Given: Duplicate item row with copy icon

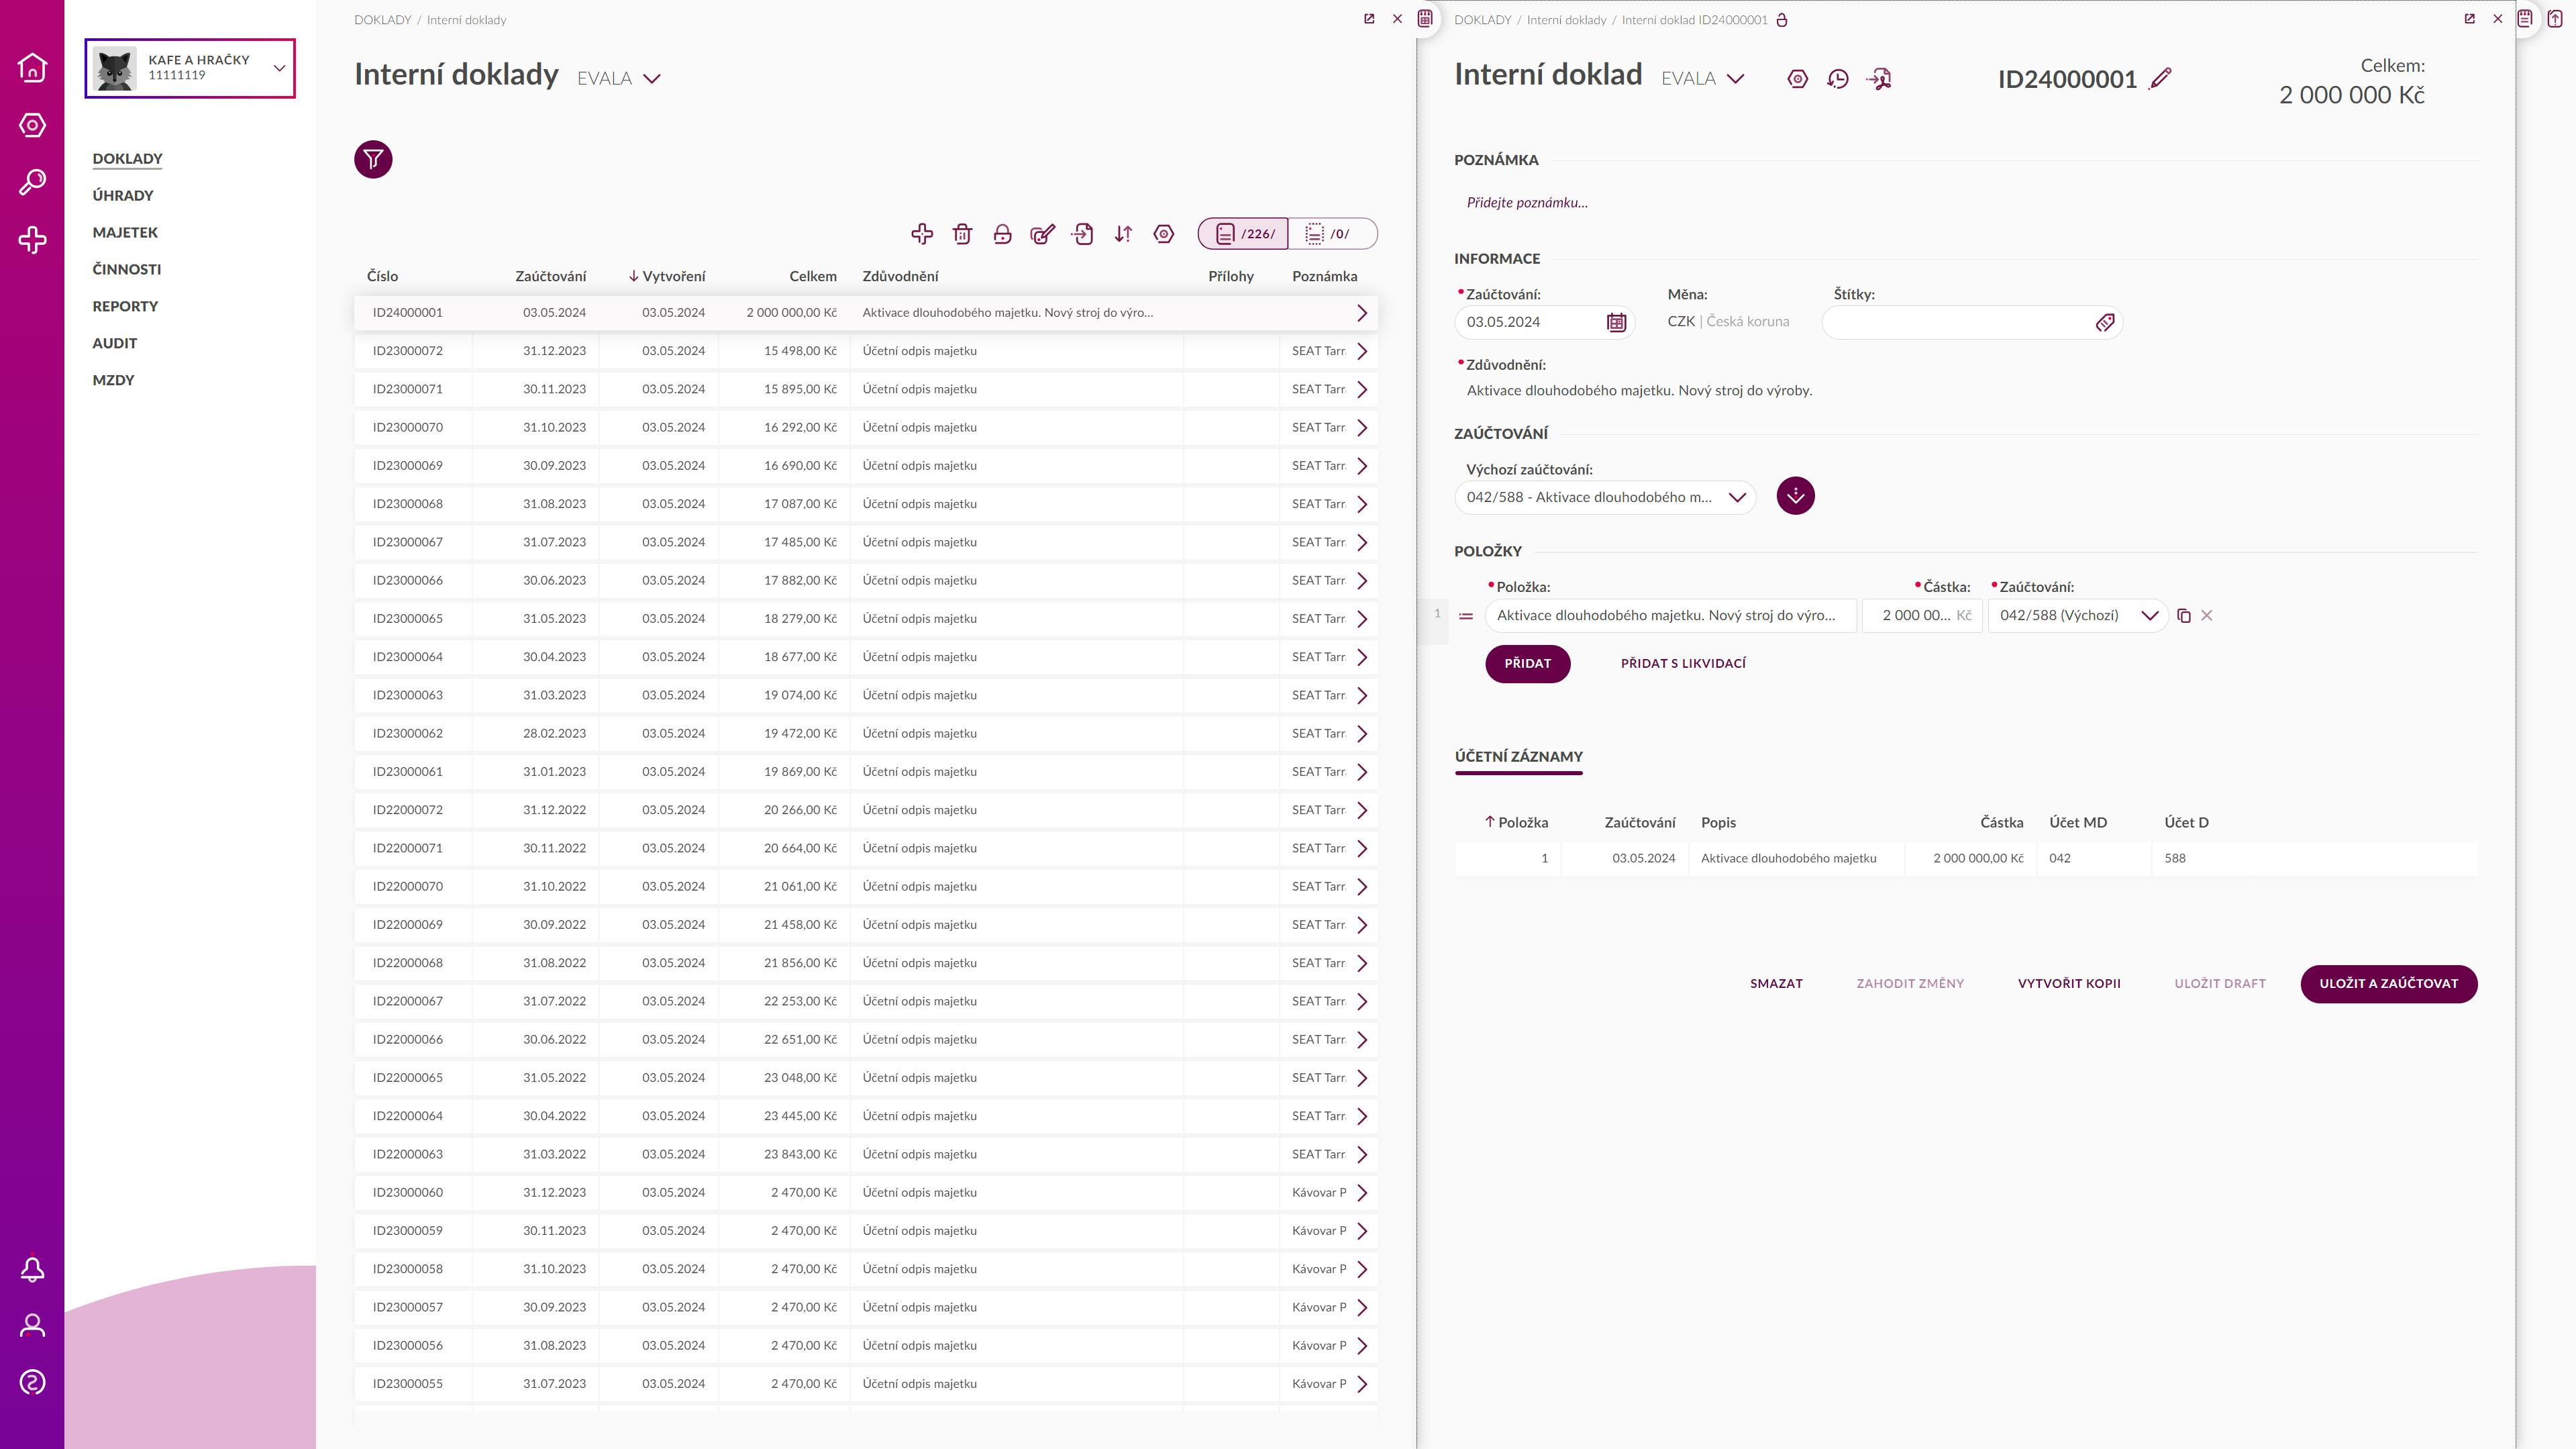Looking at the screenshot, I should [x=2184, y=616].
